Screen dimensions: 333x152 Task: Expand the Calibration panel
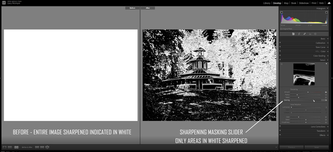(x=327, y=43)
